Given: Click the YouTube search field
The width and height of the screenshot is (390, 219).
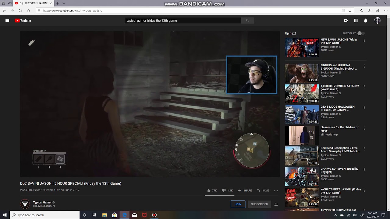Looking at the screenshot, I should [183, 20].
